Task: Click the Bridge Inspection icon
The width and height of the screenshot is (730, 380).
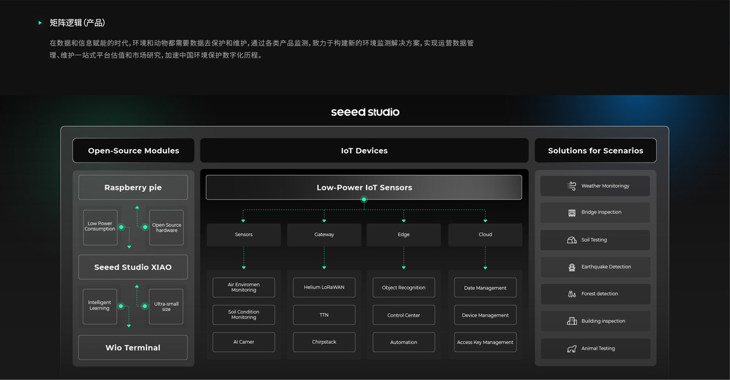Action: click(571, 213)
